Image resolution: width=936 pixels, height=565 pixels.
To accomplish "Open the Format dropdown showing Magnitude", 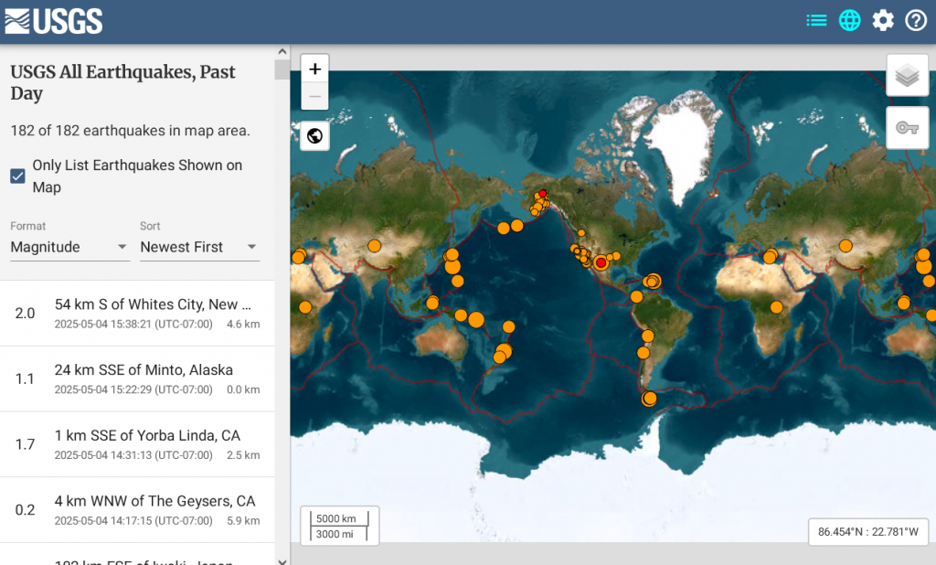I will click(69, 247).
